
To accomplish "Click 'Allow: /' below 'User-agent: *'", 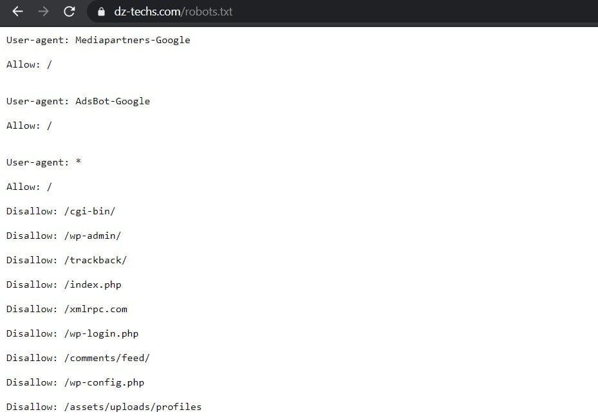I will click(29, 187).
